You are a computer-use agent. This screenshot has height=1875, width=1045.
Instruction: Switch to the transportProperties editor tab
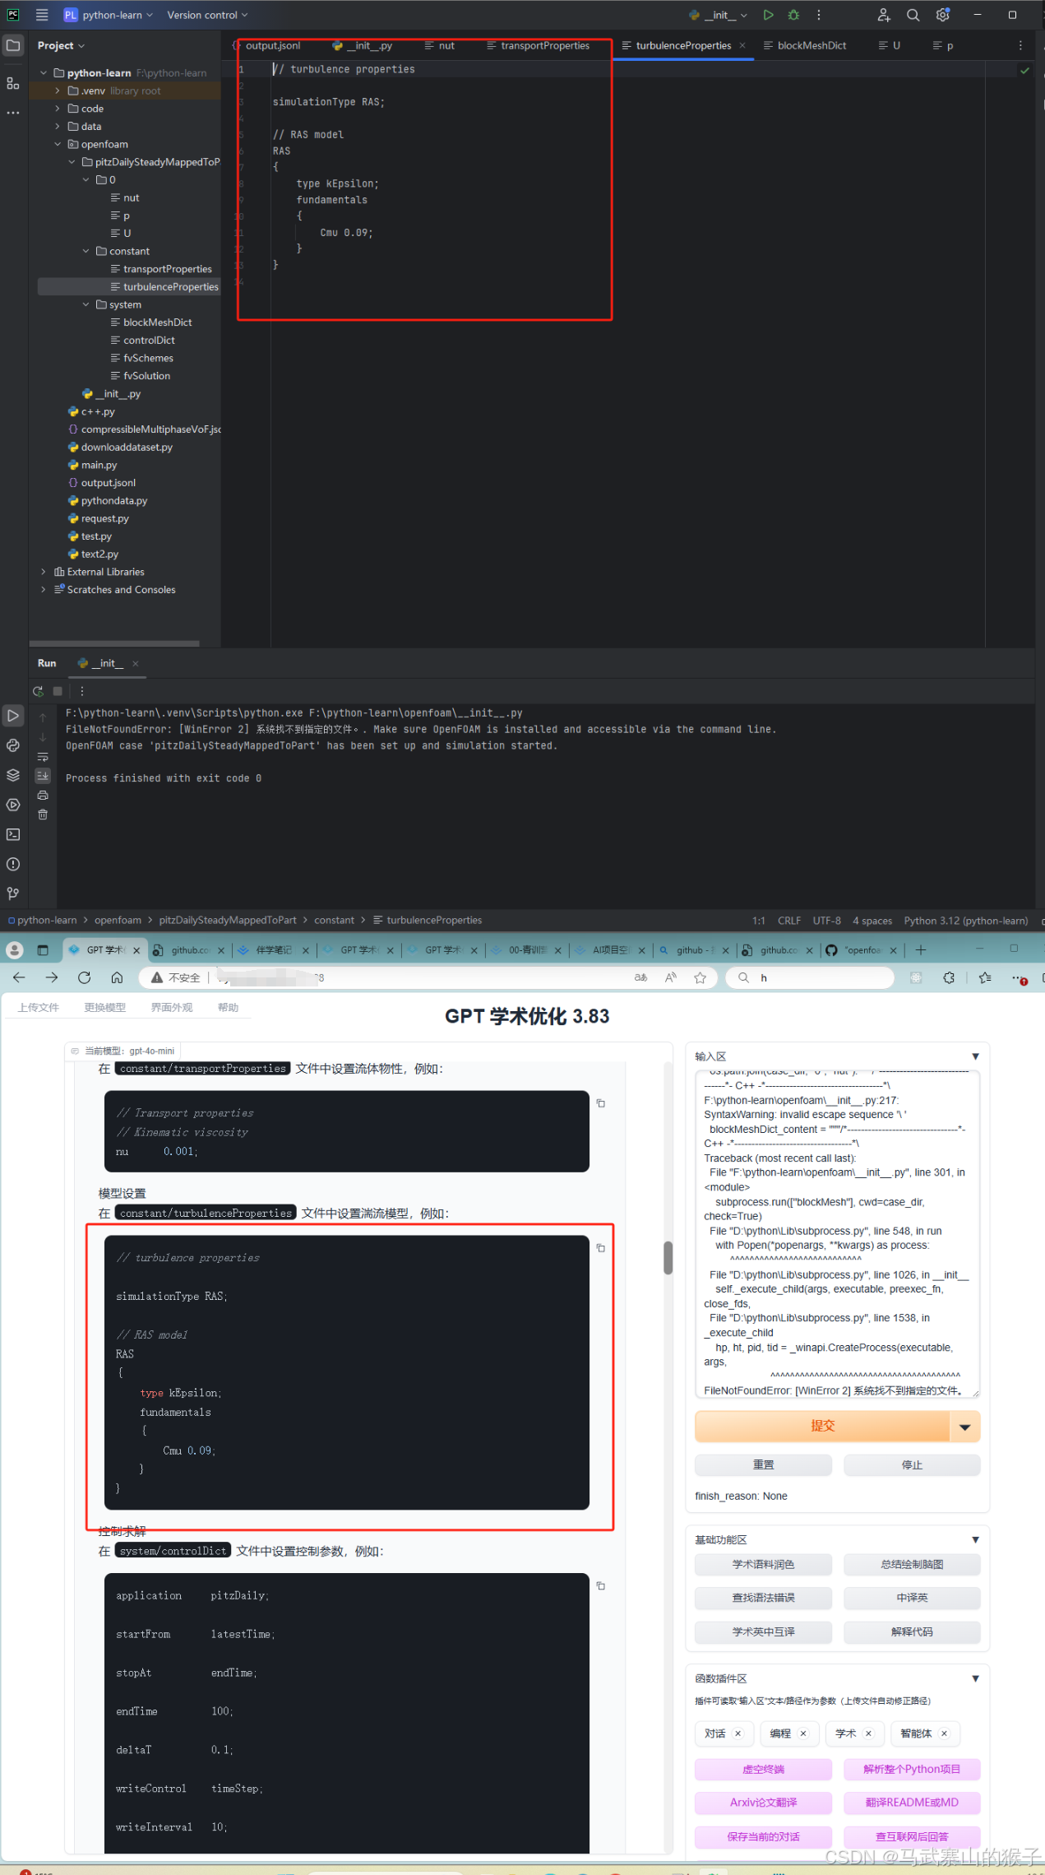538,45
